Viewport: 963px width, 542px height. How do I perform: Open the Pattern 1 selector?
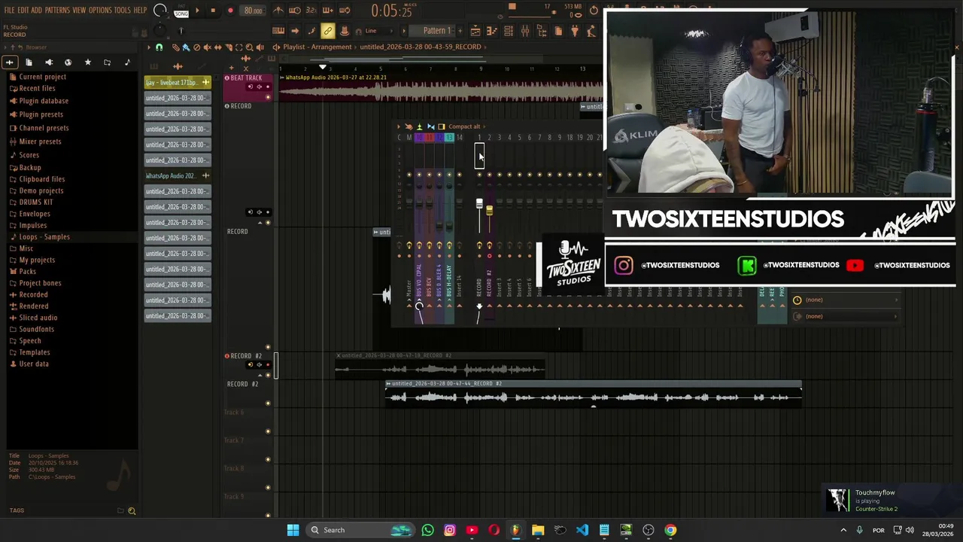(x=436, y=31)
